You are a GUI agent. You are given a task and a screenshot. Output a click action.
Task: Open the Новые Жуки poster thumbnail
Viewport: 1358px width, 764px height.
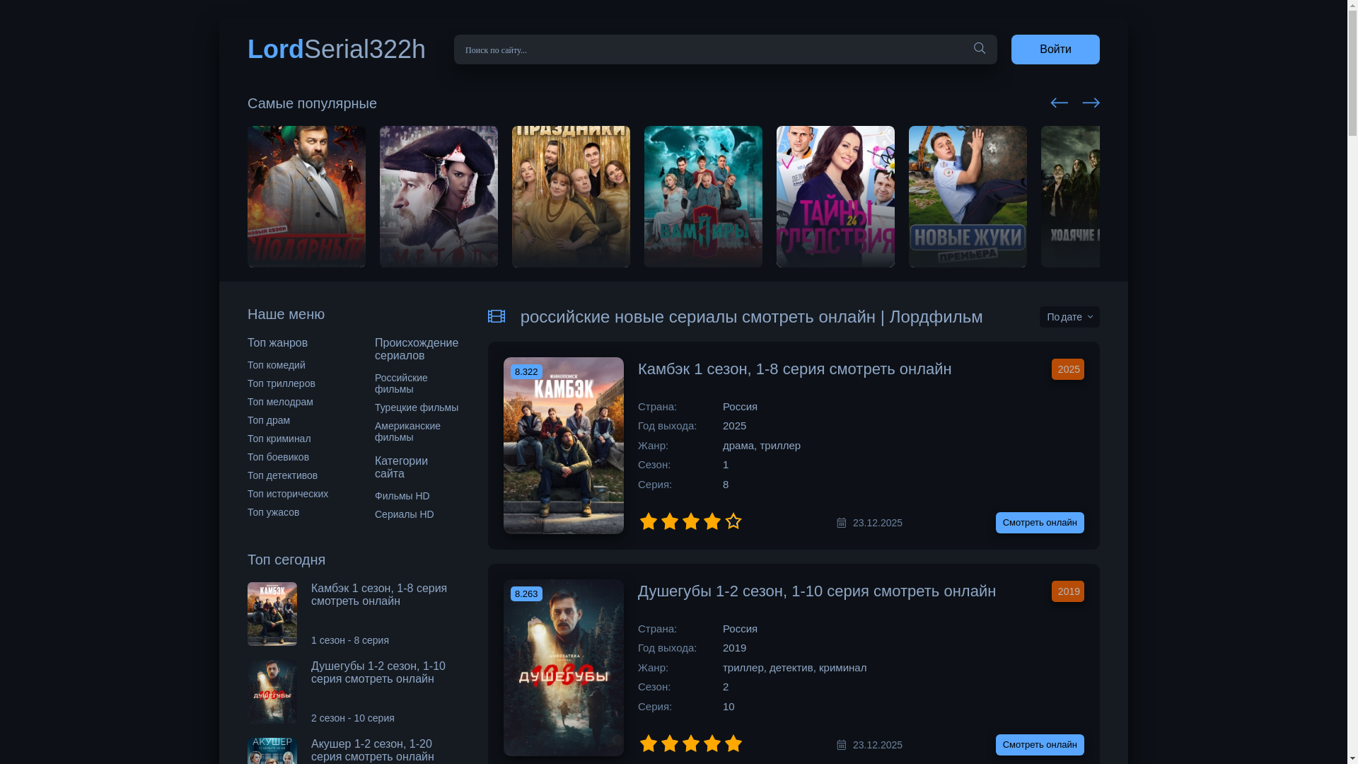(967, 197)
